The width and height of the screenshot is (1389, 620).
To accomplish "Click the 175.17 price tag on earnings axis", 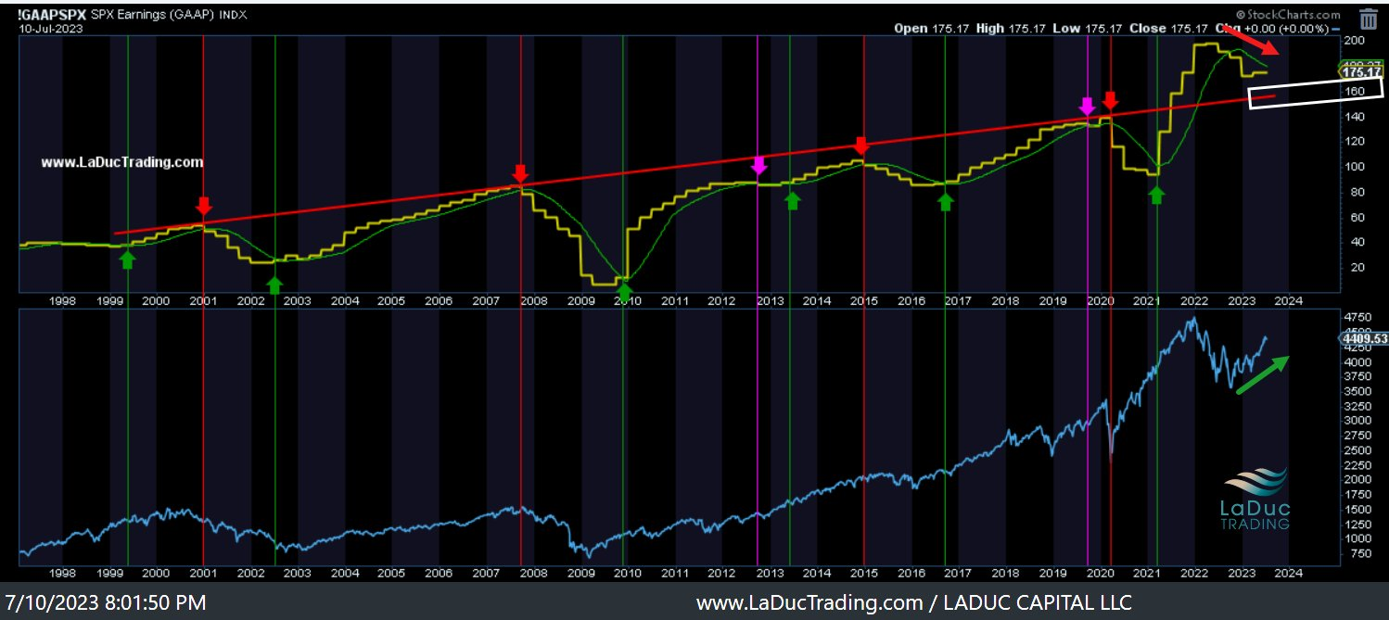I will 1361,72.
